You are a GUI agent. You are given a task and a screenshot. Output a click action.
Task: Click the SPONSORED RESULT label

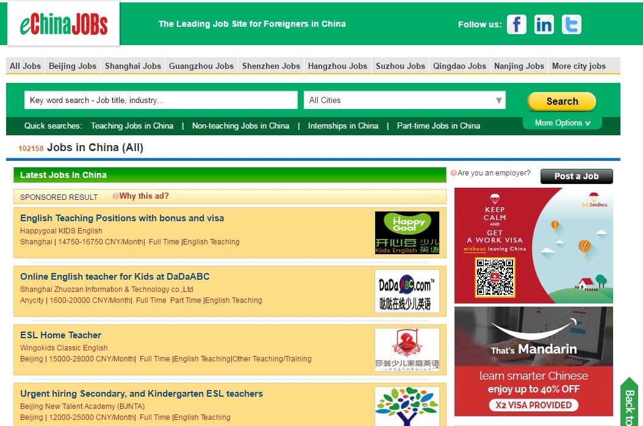[x=59, y=197]
